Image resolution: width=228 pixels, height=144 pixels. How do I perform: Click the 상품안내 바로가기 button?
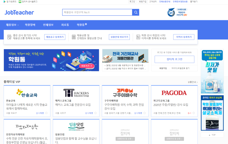coord(119,37)
